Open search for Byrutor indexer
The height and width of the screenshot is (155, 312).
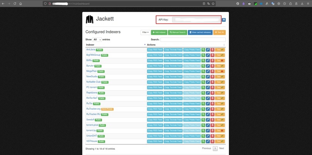click(203, 66)
